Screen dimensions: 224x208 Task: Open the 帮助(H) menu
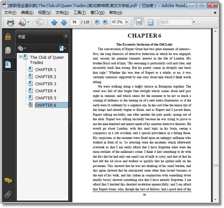coord(116,13)
